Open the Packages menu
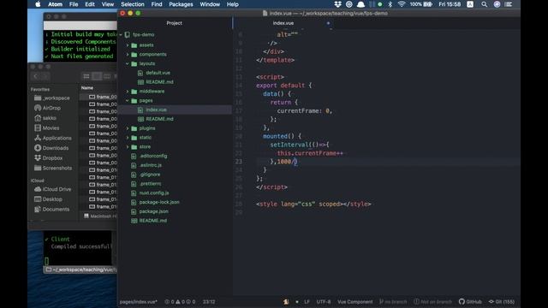Viewport: 548px width, 308px height. coord(181,4)
